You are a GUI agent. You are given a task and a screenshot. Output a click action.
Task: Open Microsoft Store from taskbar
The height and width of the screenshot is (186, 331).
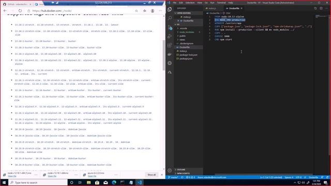click(x=97, y=182)
